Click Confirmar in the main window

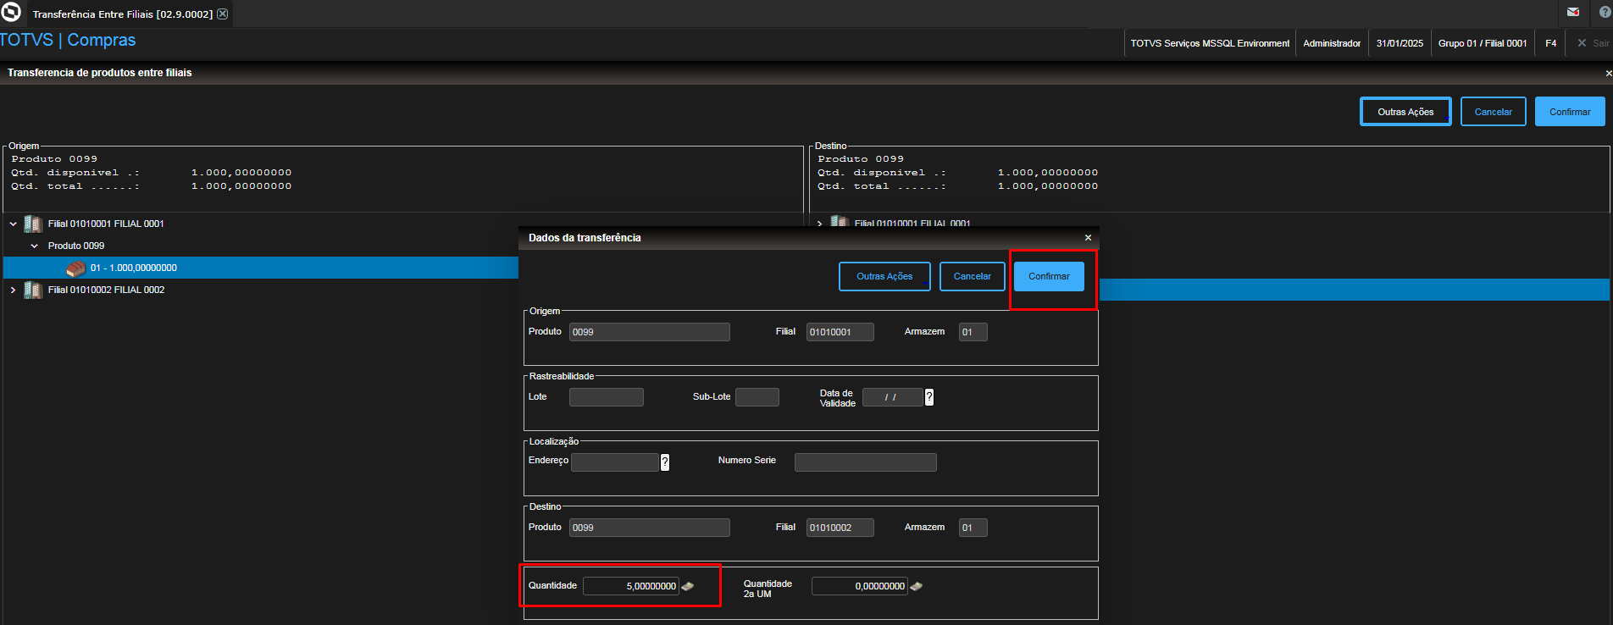click(1570, 112)
